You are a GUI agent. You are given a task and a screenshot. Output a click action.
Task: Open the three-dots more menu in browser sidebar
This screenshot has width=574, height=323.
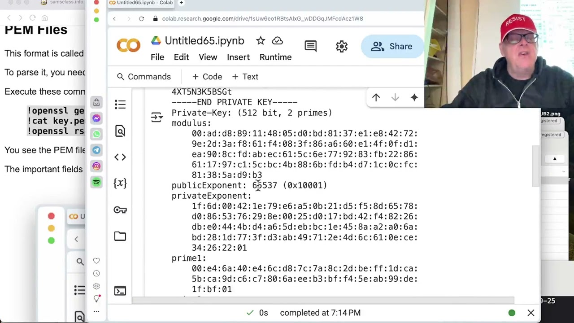[x=96, y=311]
